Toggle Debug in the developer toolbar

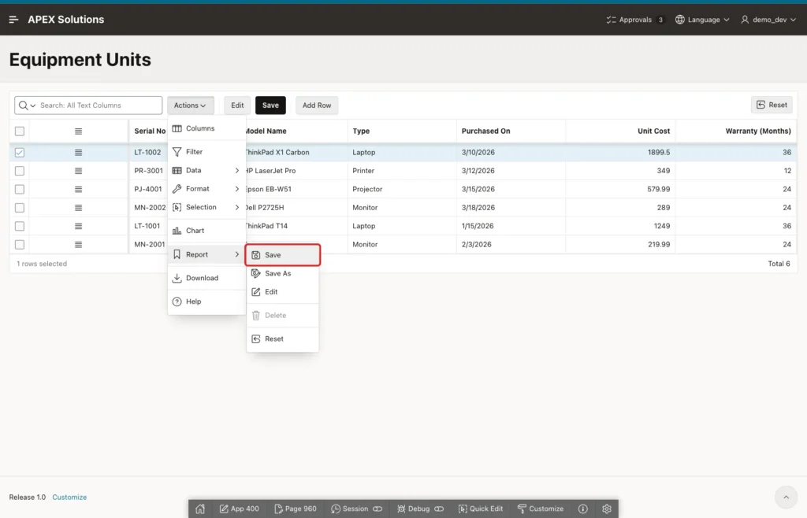coord(420,509)
